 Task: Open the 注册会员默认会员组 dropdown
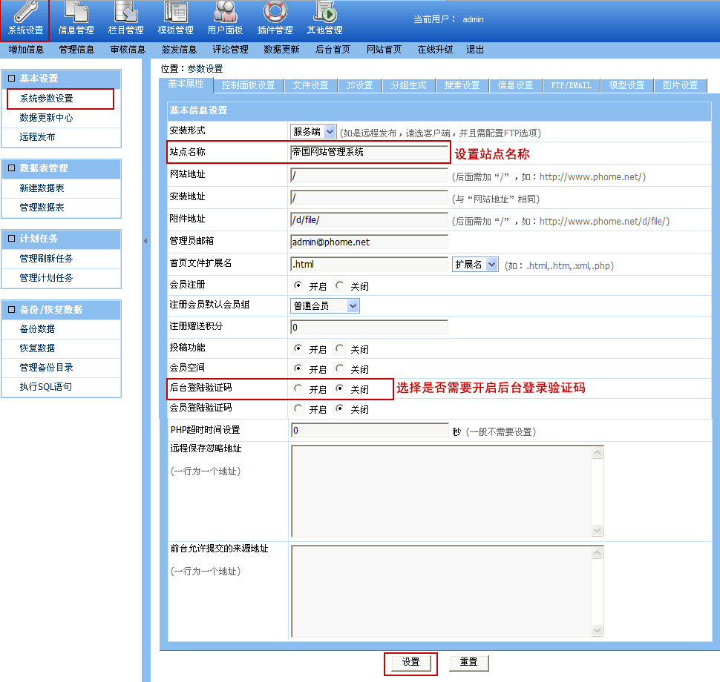point(353,305)
